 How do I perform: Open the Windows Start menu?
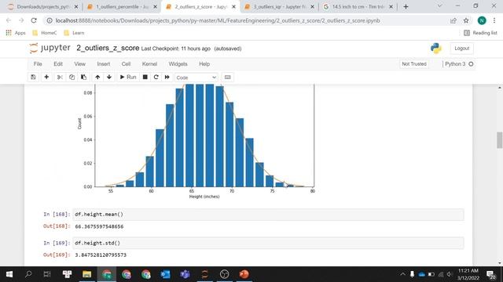[x=9, y=274]
